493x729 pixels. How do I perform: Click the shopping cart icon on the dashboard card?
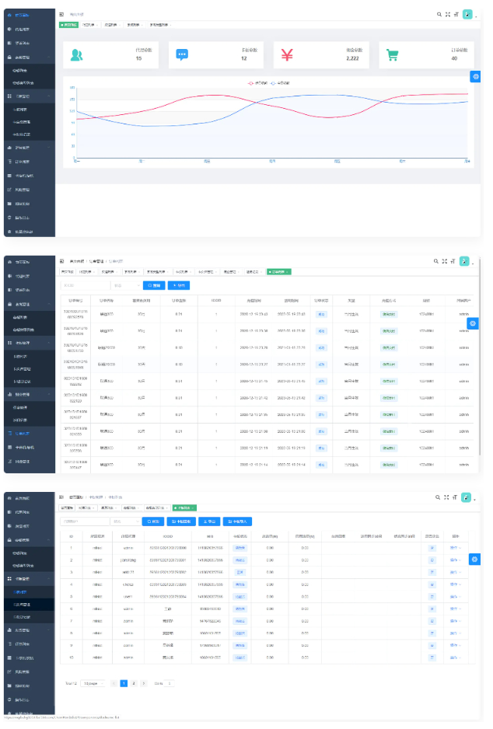(393, 55)
